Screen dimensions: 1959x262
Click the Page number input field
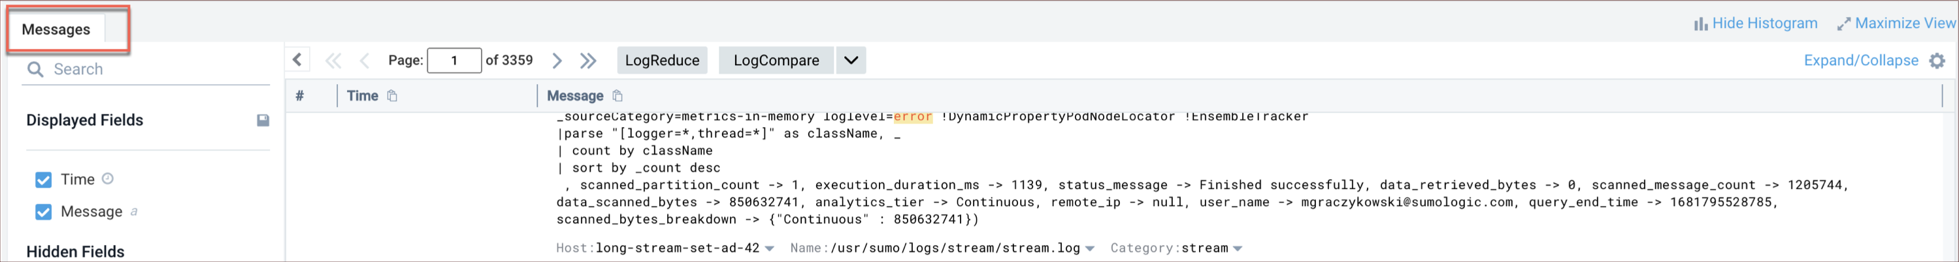(x=454, y=61)
